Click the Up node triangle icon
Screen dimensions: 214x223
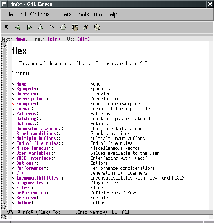pos(41,27)
